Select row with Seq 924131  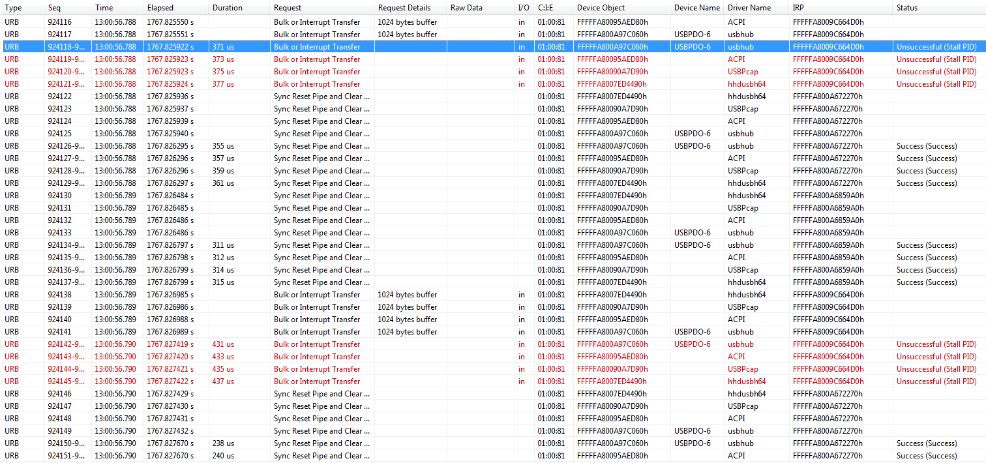click(493, 208)
